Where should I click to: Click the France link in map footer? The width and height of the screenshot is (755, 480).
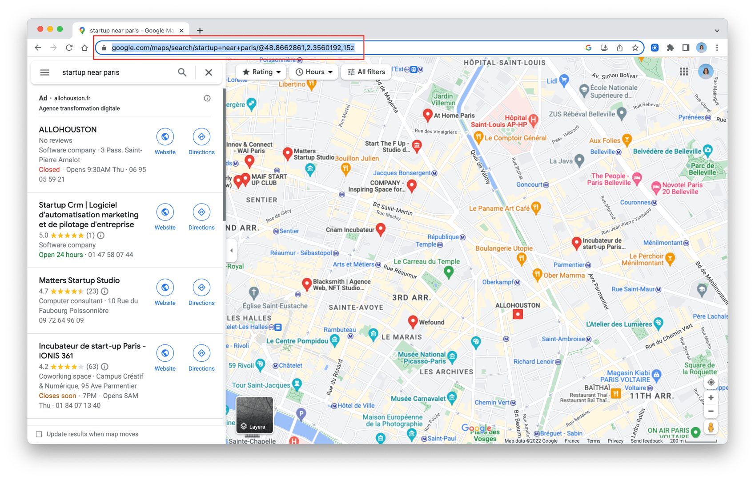point(572,441)
